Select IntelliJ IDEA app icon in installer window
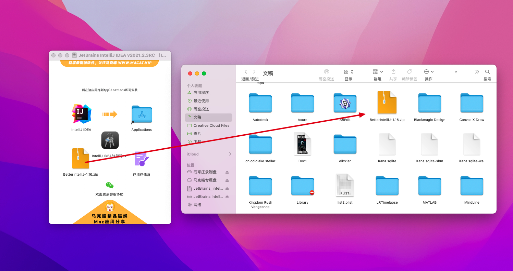This screenshot has width=513, height=271. (x=82, y=114)
